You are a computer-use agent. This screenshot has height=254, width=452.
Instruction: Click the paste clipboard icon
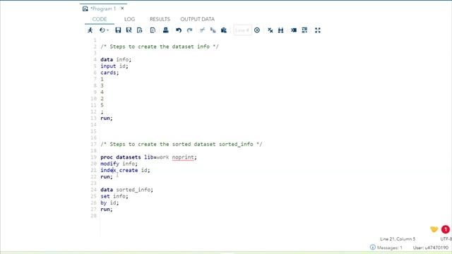[x=224, y=30]
